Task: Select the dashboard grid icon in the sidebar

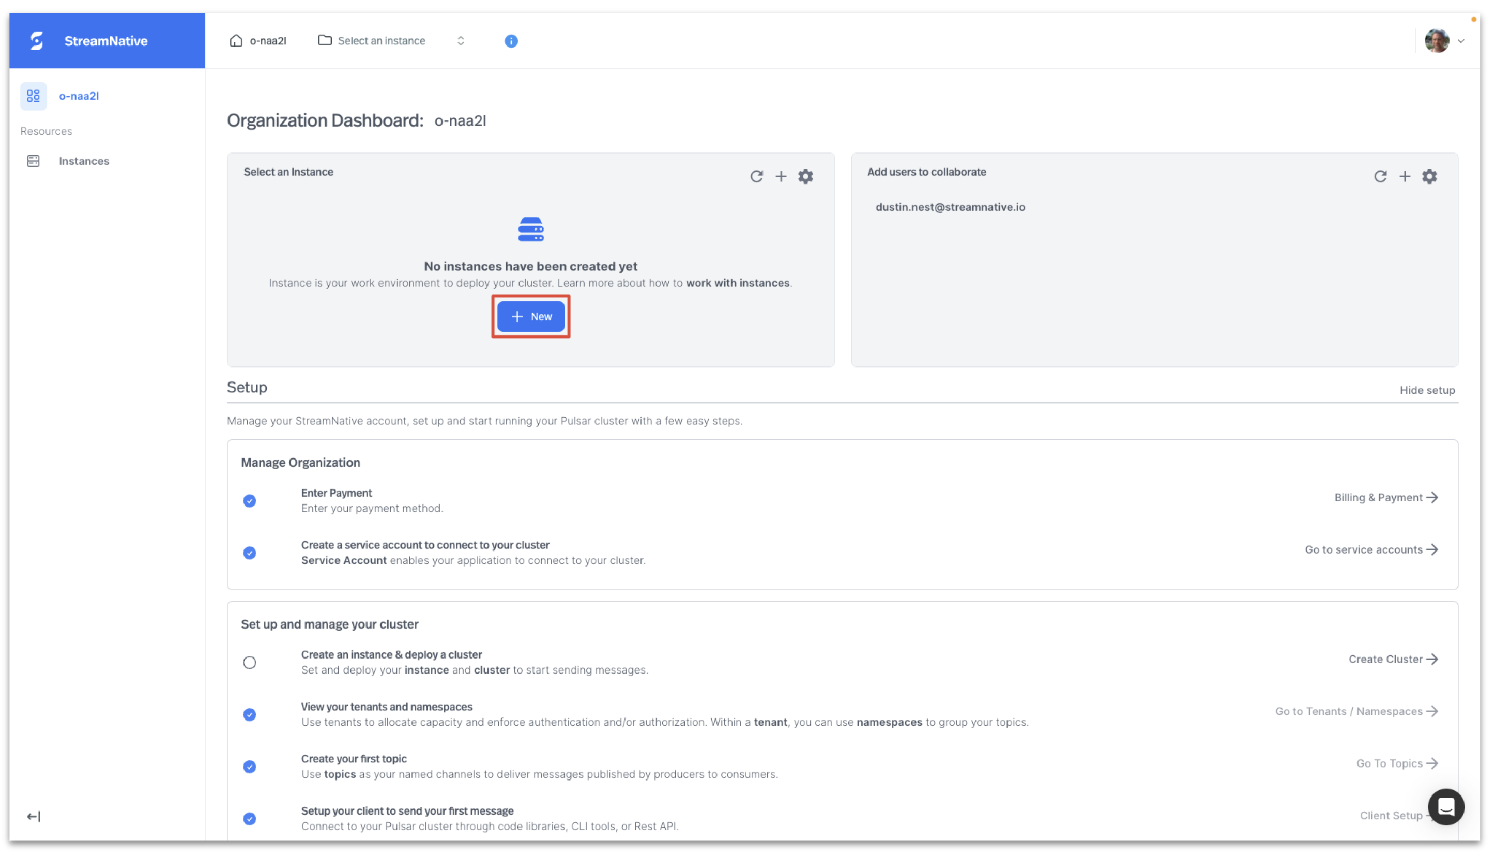Action: [33, 96]
